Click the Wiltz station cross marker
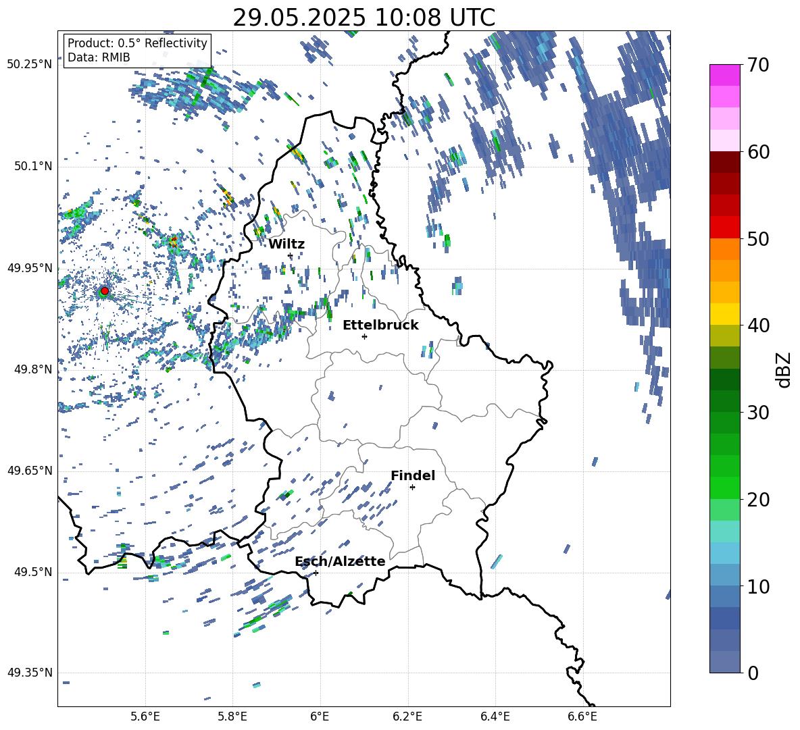The image size is (800, 730). coord(291,255)
